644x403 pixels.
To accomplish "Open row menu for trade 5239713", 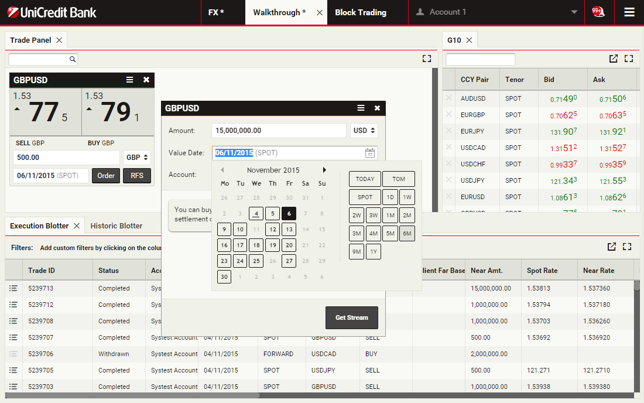I will 14,288.
